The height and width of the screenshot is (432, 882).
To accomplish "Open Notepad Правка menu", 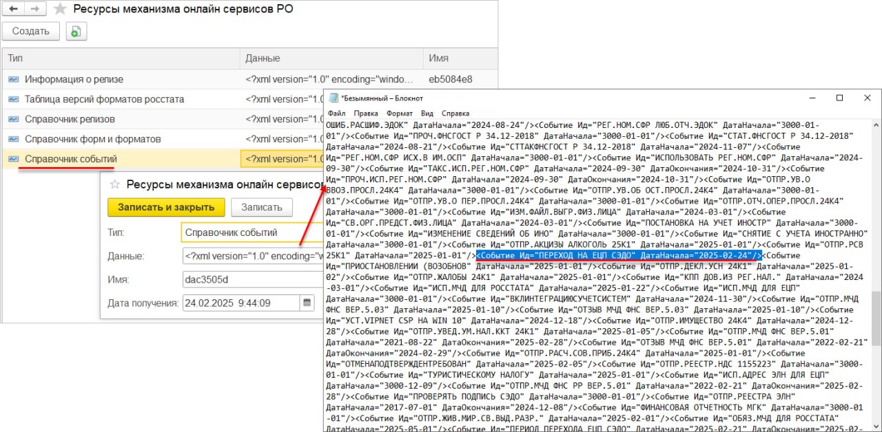I will click(x=366, y=113).
